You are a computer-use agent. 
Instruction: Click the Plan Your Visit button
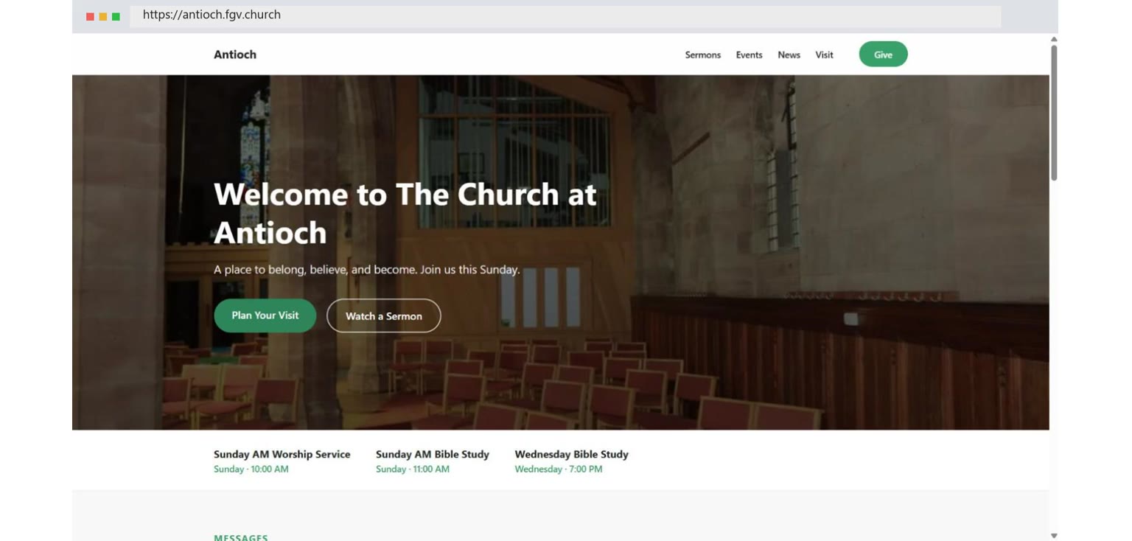[x=265, y=315]
